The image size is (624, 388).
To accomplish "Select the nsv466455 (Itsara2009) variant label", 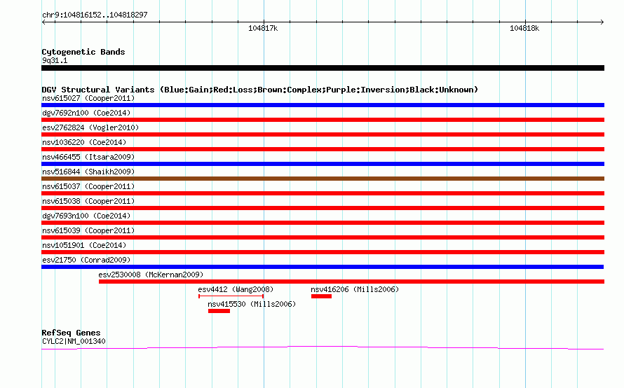I will click(88, 157).
